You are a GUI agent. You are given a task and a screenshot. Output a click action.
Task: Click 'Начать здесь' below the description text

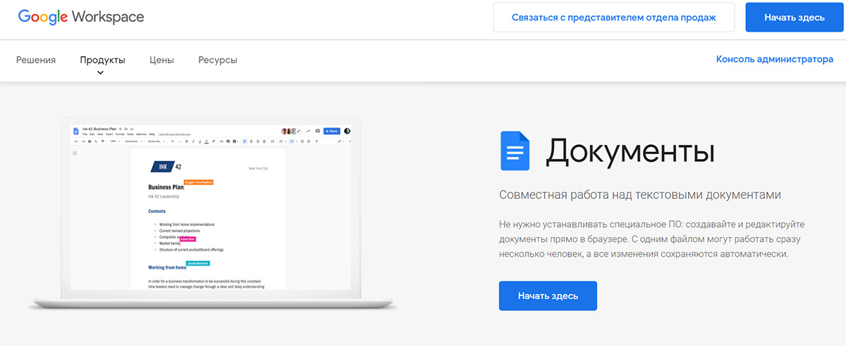coord(548,296)
